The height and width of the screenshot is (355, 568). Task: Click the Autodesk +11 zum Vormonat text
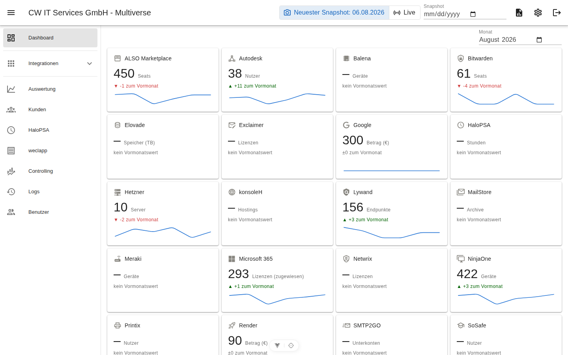[252, 86]
